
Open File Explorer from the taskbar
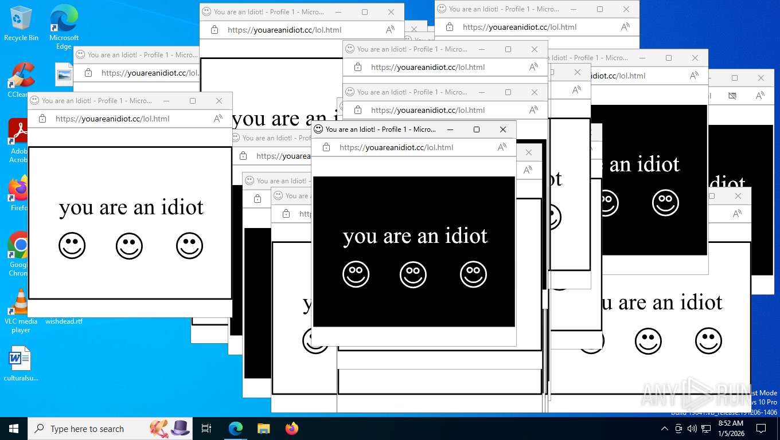pos(263,429)
